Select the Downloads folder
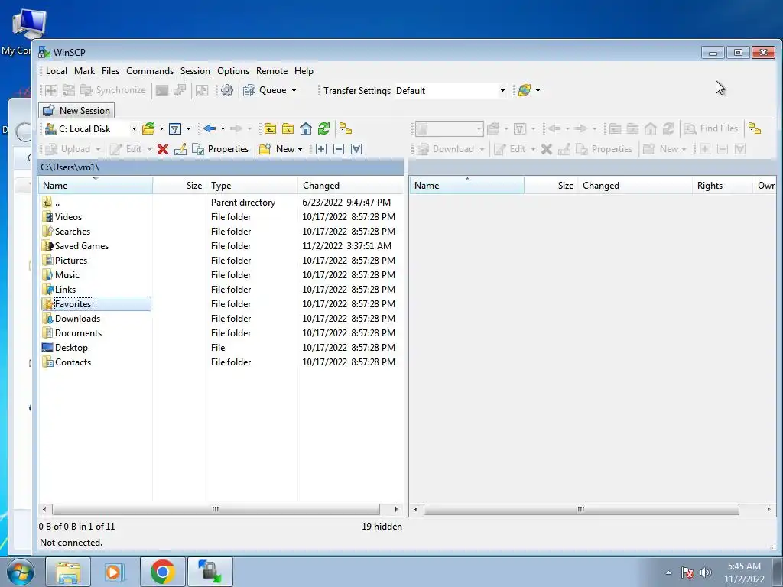The width and height of the screenshot is (783, 587). point(220,318)
